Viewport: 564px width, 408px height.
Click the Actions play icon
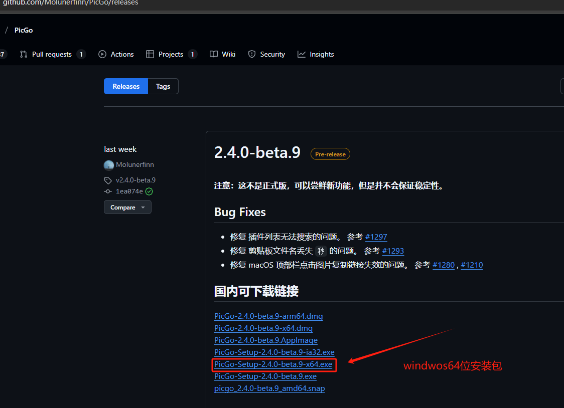[x=102, y=54]
